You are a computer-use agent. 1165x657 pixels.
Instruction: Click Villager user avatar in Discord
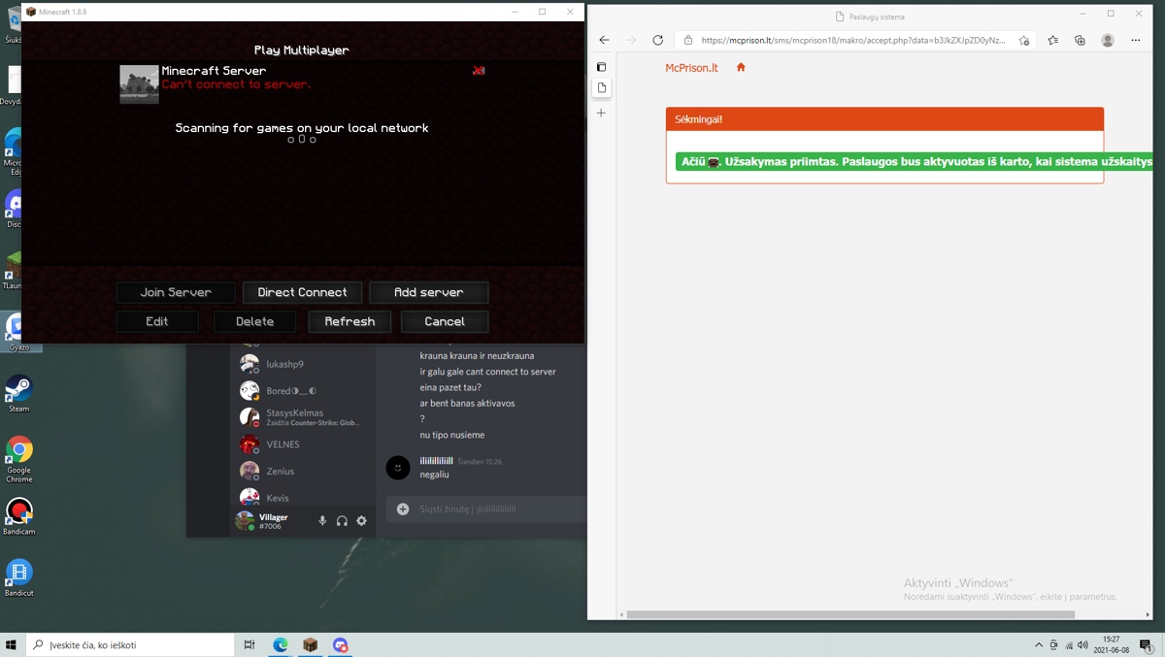[245, 521]
